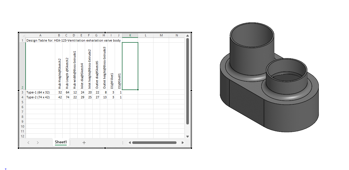Select the 'Hub width@Boss-Extrude1' header cell
Screen dimensions: 349x170
(x=74, y=66)
